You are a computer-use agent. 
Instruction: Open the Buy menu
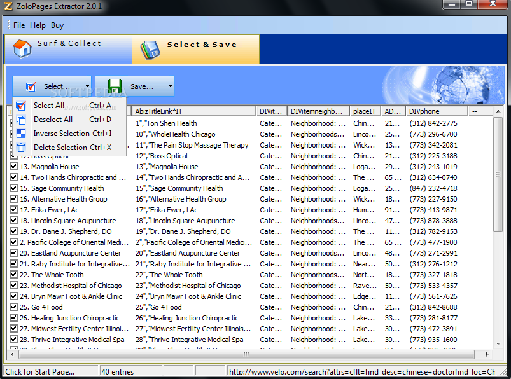point(57,25)
